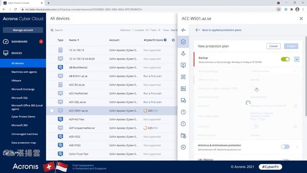307x173 pixels.
Task: Open the browser profile avatar icon
Action: [x=297, y=9]
